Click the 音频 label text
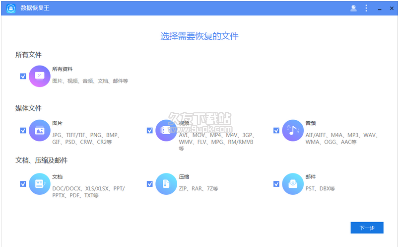Screen dimensions: 398x247 pos(311,123)
